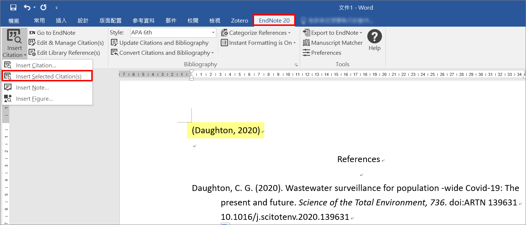
Task: Toggle Instant Formatting is On dropdown
Action: click(x=259, y=43)
